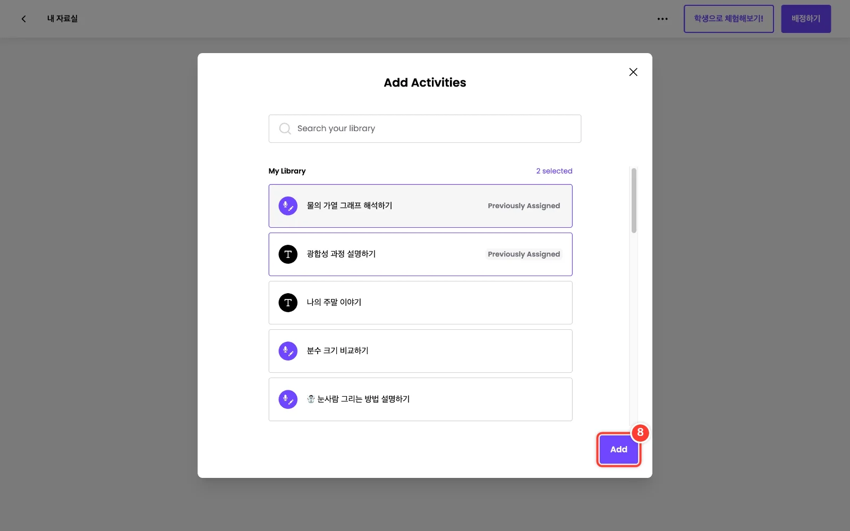The image size is (850, 531).
Task: Focus the Search your library field
Action: (x=425, y=129)
